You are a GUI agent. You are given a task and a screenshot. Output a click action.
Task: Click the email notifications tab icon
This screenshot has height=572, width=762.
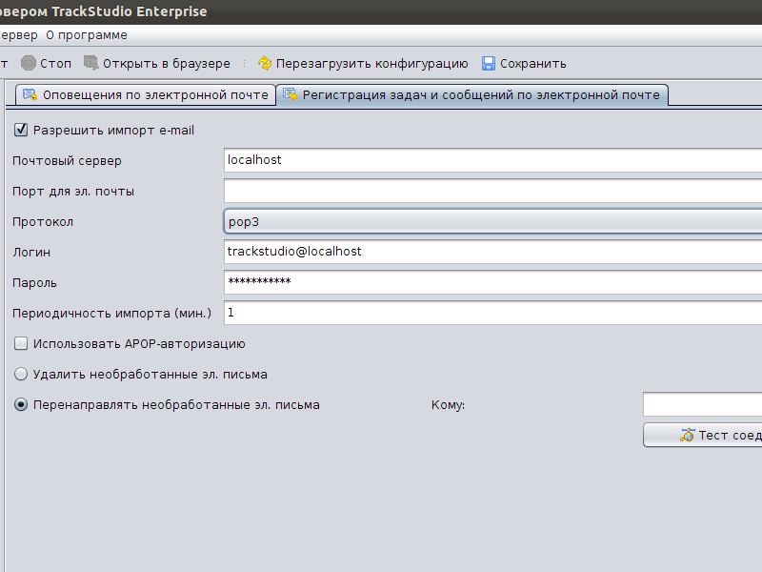pyautogui.click(x=30, y=95)
